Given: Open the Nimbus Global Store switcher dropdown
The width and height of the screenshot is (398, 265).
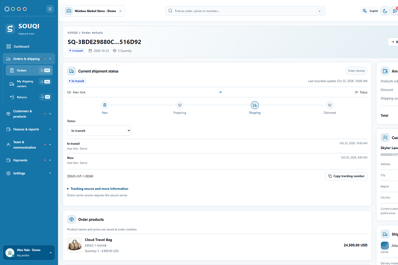Looking at the screenshot, I should tap(94, 11).
